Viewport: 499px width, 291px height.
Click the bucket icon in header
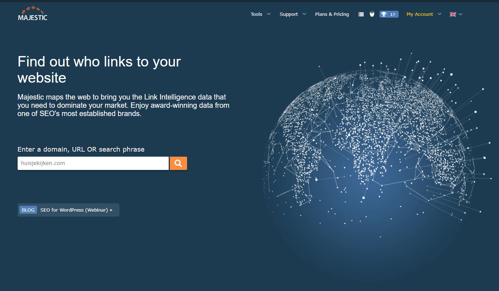(372, 14)
